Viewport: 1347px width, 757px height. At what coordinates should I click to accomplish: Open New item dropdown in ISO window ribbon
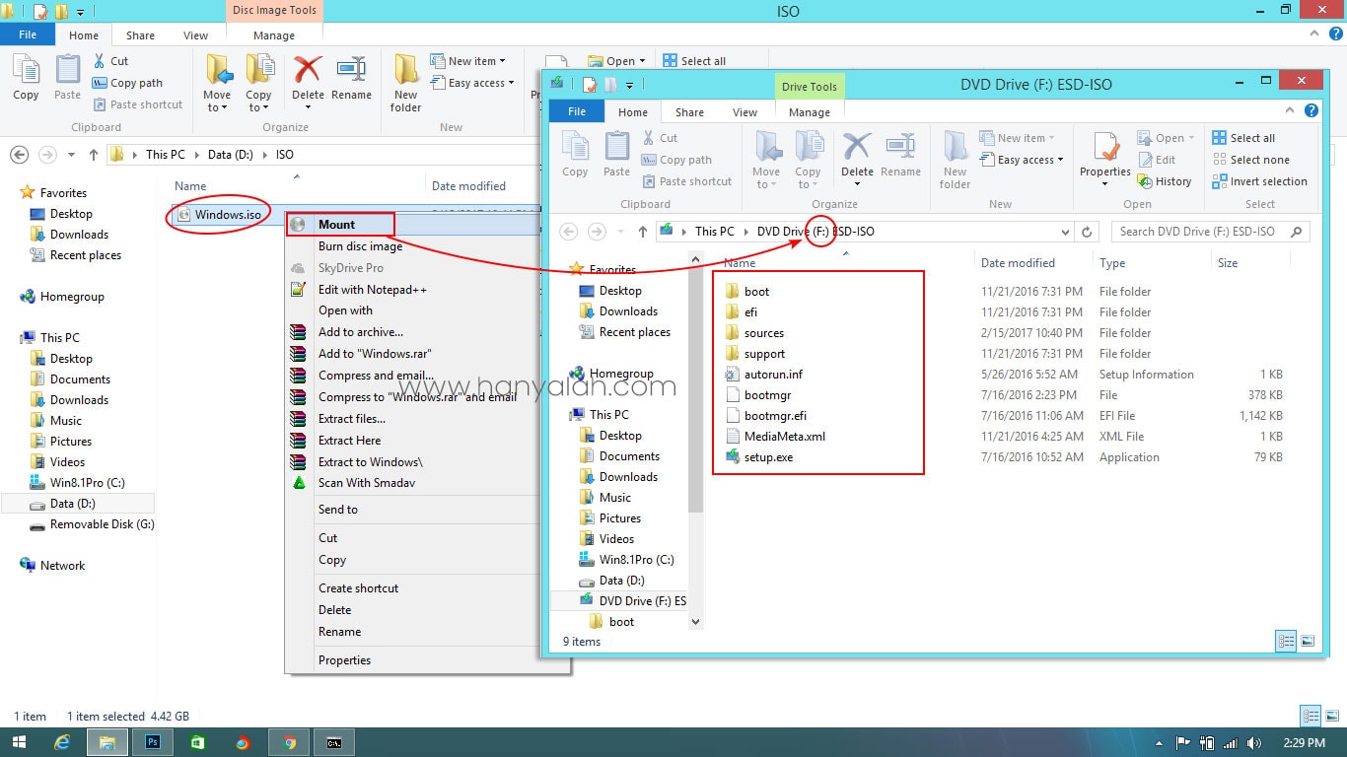click(x=468, y=61)
